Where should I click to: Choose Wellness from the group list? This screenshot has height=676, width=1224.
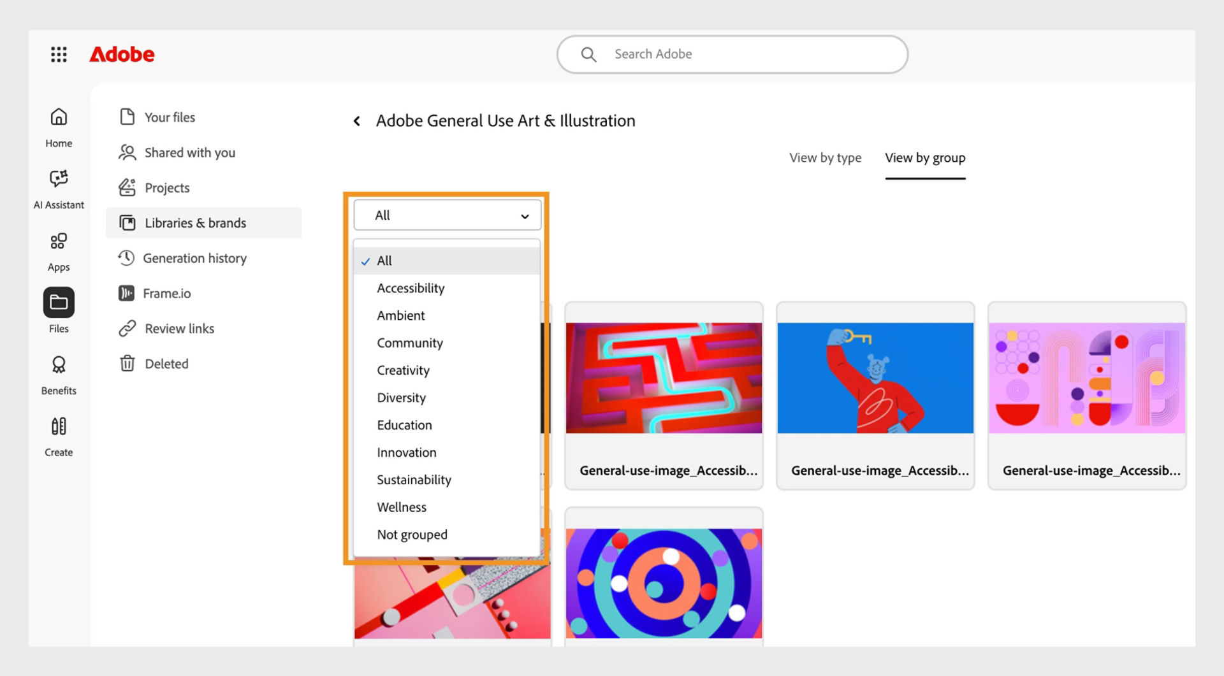coord(447,507)
